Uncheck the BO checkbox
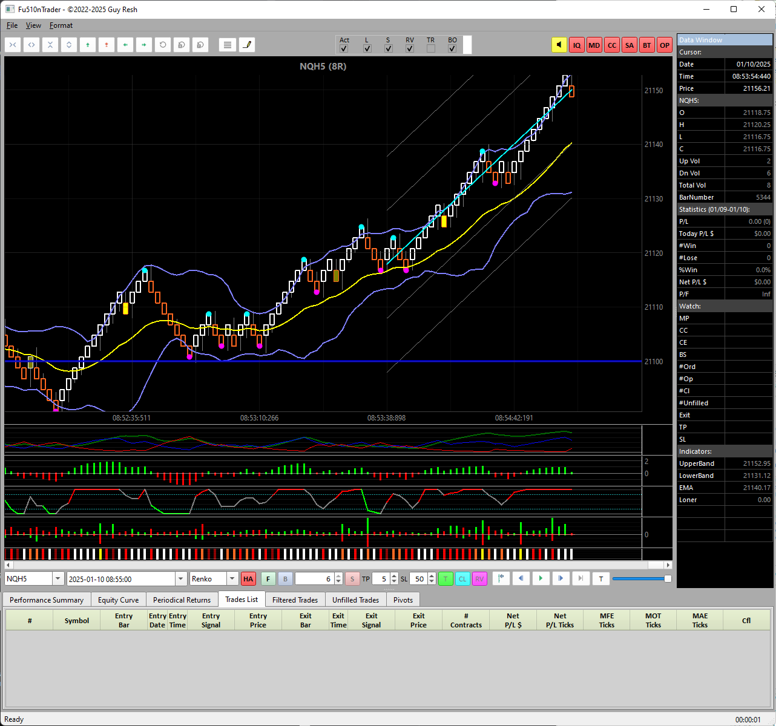Viewport: 776px width, 726px height. point(452,48)
